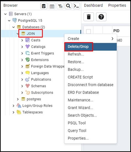131x152 pixels.
Task: Expand the Extensions node
Action: pos(22,60)
